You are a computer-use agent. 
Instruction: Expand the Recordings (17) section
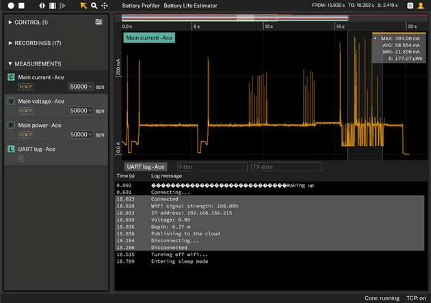[x=36, y=43]
